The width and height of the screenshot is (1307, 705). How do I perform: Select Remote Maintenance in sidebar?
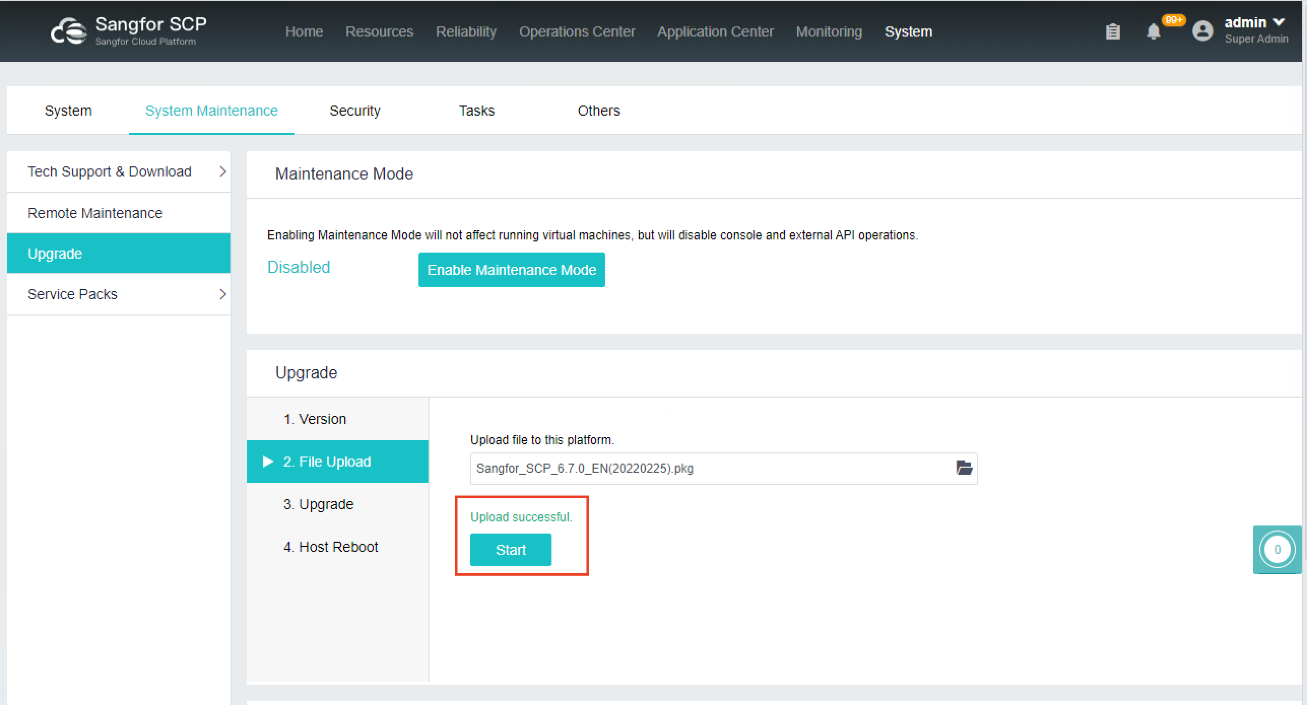[x=119, y=213]
